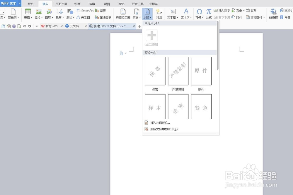Click the 图片 picture icon
This screenshot has height=195, width=293.
(x=39, y=12)
